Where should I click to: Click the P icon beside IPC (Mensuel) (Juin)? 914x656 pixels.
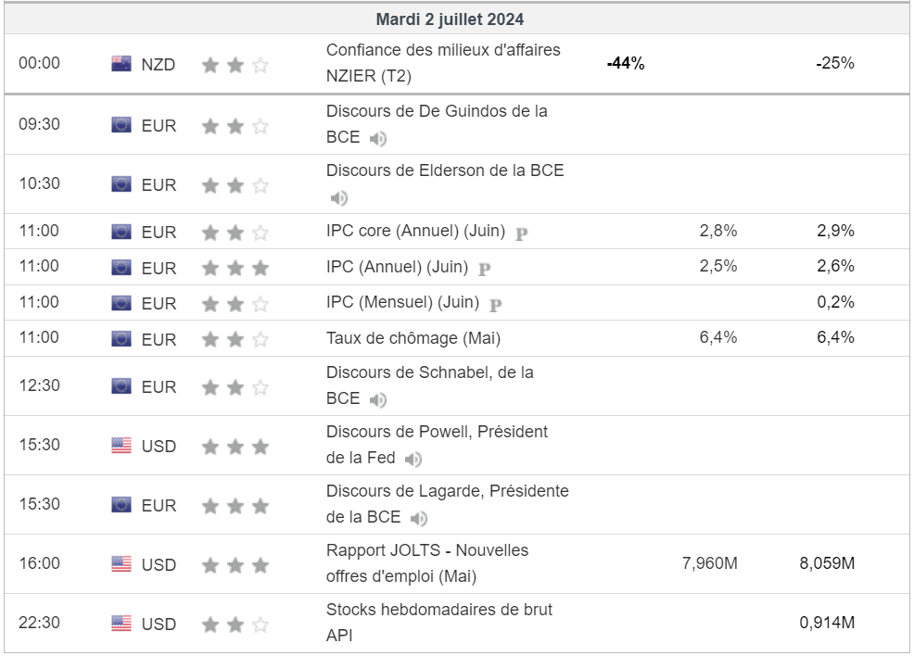click(x=496, y=305)
